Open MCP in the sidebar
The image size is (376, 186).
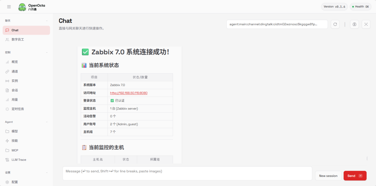point(26,150)
